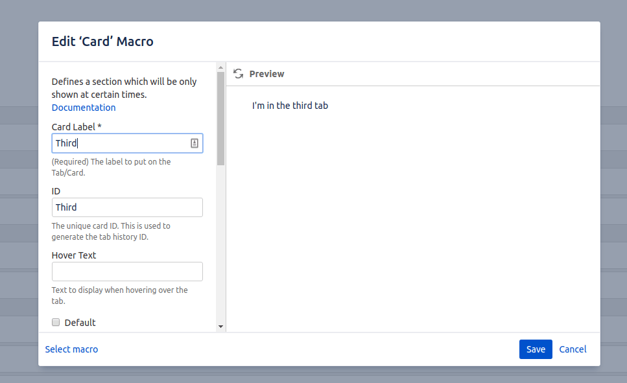Click the empty Hover Text field
This screenshot has height=383, width=627.
(x=127, y=271)
